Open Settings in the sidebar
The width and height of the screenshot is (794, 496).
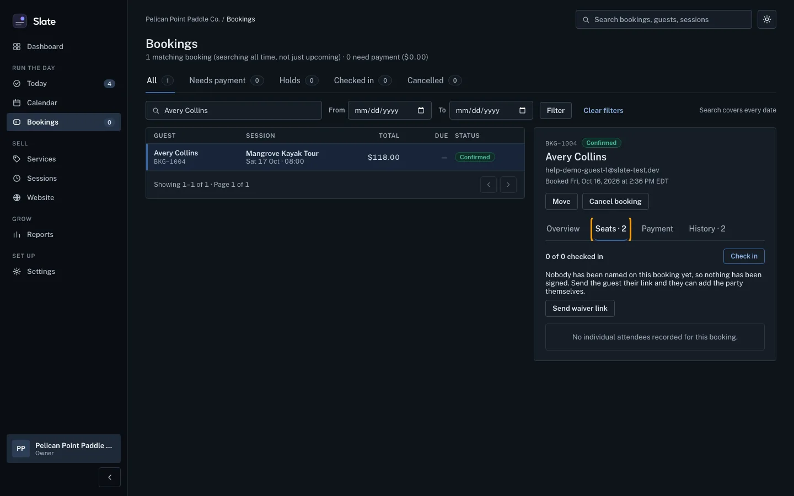click(63, 272)
